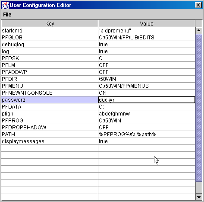The image size is (204, 202).
Task: Click the vertical scrollbar thumb
Action: pos(199,108)
